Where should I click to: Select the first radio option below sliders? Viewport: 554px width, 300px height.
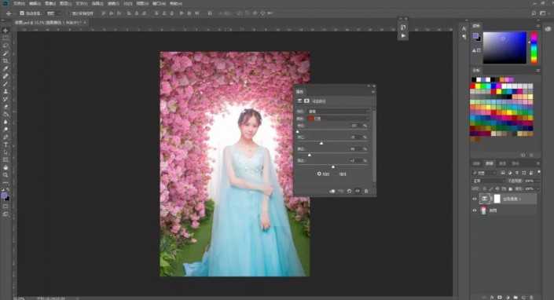pos(319,174)
